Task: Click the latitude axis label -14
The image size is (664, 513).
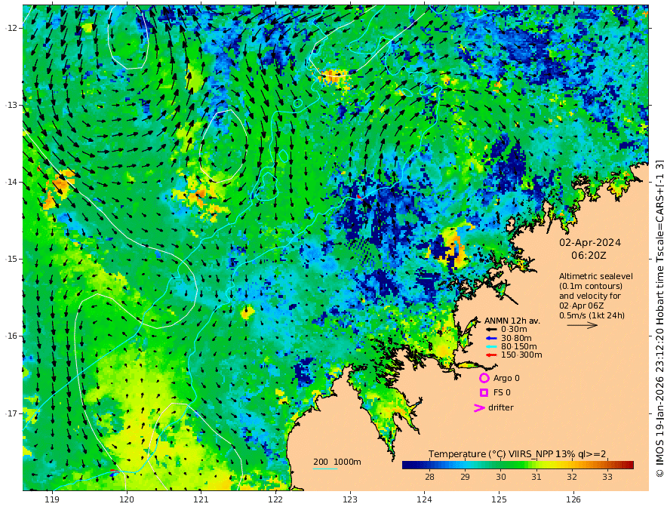Action: [11, 182]
